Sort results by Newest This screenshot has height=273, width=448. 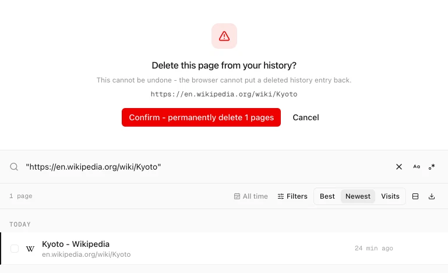358,196
